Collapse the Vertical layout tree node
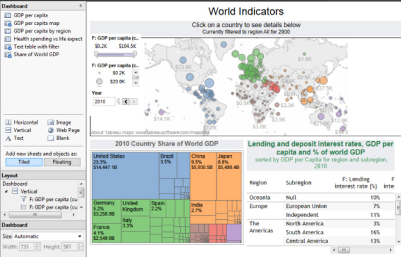 pyautogui.click(x=6, y=191)
